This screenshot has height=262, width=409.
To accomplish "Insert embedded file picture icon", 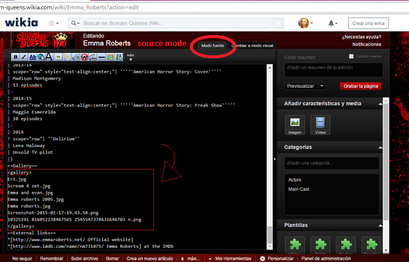I will click(58, 57).
